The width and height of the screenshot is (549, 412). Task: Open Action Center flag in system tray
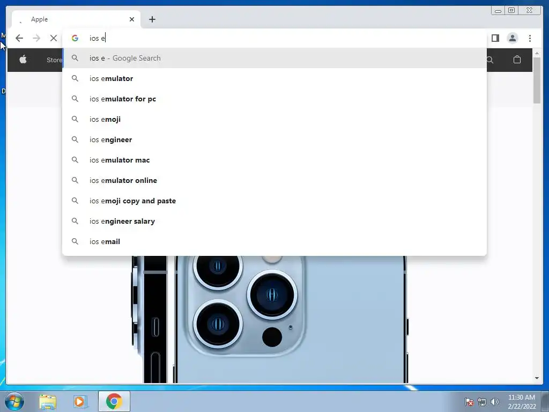tap(469, 402)
